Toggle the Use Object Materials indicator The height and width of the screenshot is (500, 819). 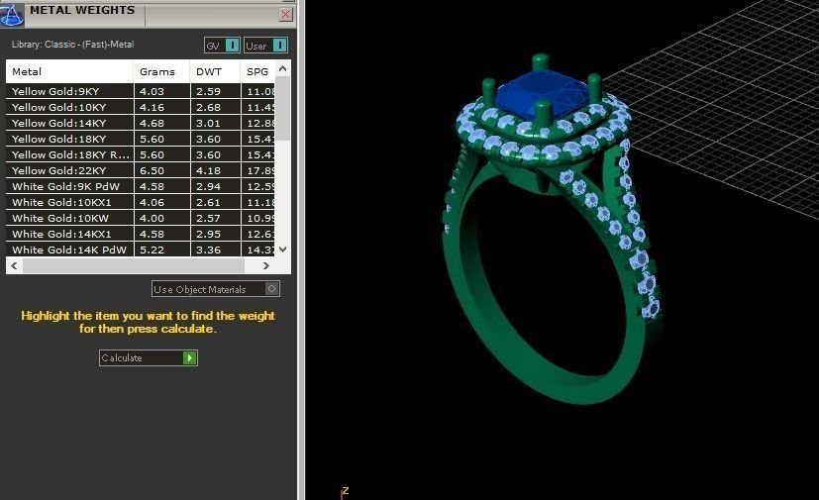pyautogui.click(x=271, y=289)
